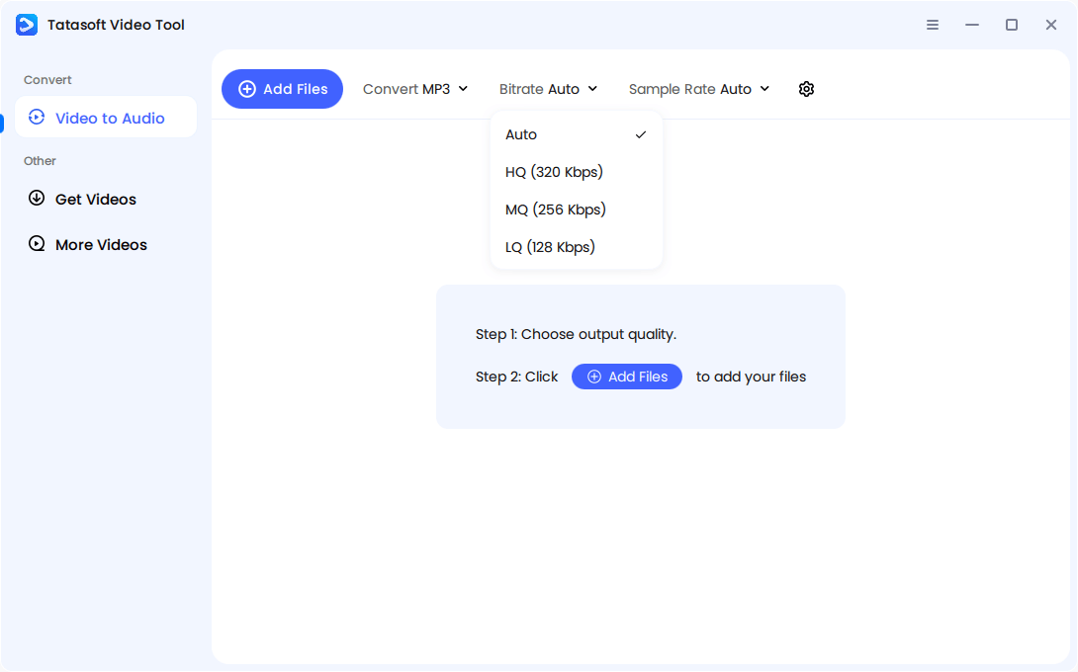This screenshot has width=1078, height=672.
Task: Select HQ (320 Kbps) bitrate
Action: tap(555, 171)
